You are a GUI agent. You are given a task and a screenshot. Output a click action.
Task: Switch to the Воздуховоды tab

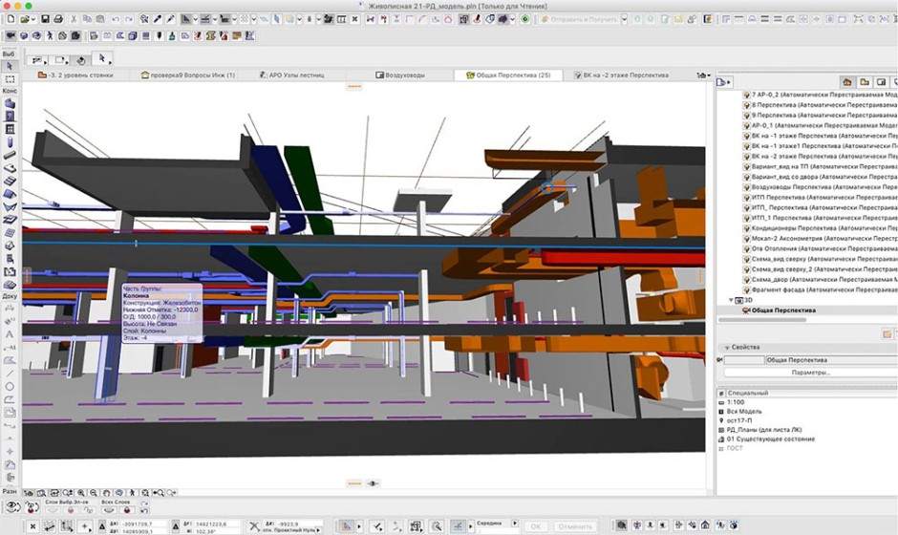pos(404,75)
